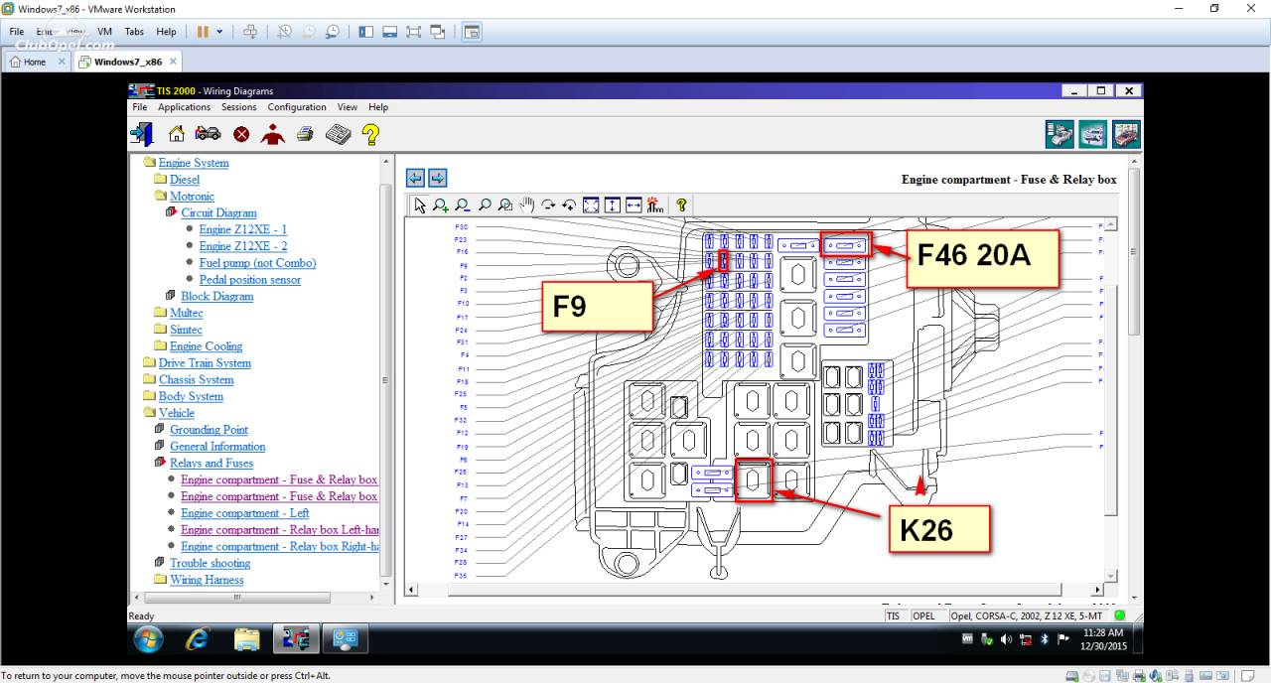
Task: Open the newspaper bulletin icon
Action: pos(338,134)
